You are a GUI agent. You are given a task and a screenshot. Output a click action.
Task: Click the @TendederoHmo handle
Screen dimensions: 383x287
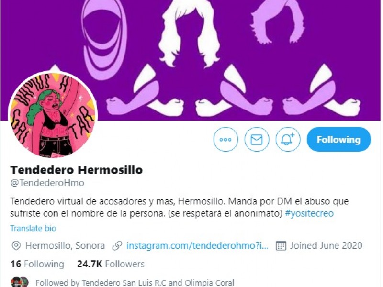pos(47,183)
